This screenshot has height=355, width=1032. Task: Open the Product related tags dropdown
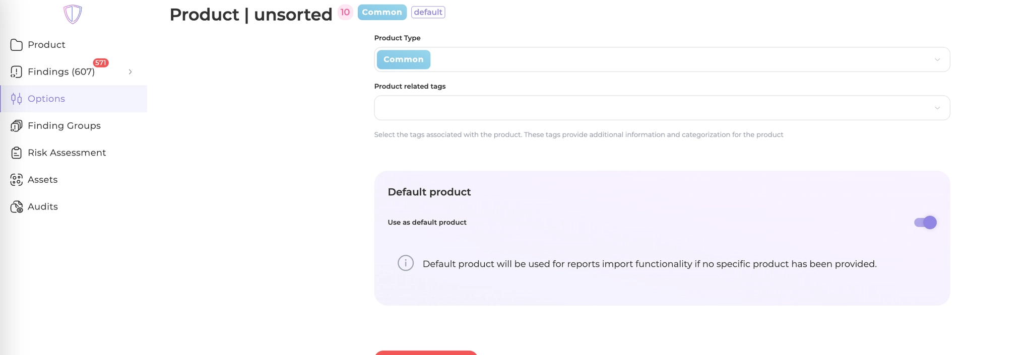(x=662, y=108)
